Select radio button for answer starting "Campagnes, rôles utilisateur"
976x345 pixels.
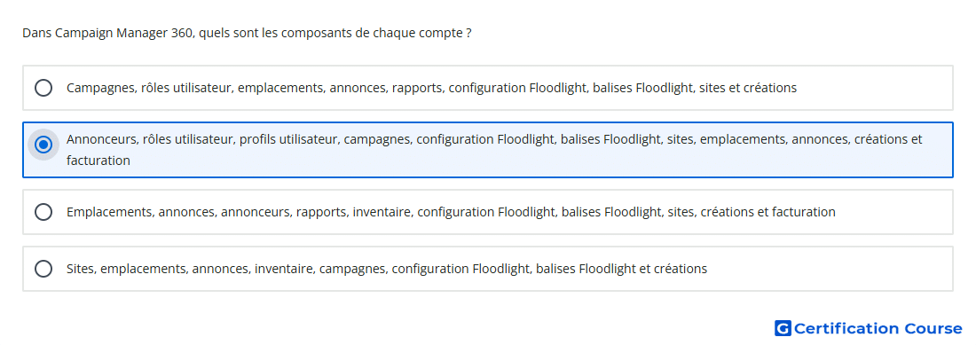pyautogui.click(x=43, y=88)
